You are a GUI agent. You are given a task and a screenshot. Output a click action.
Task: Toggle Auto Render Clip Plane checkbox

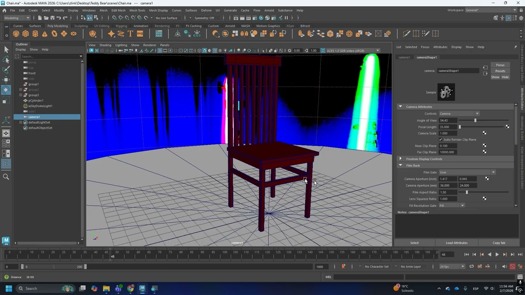coord(441,139)
